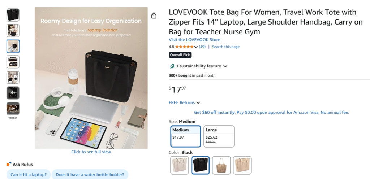
Task: Select the Medium size option
Action: click(186, 136)
